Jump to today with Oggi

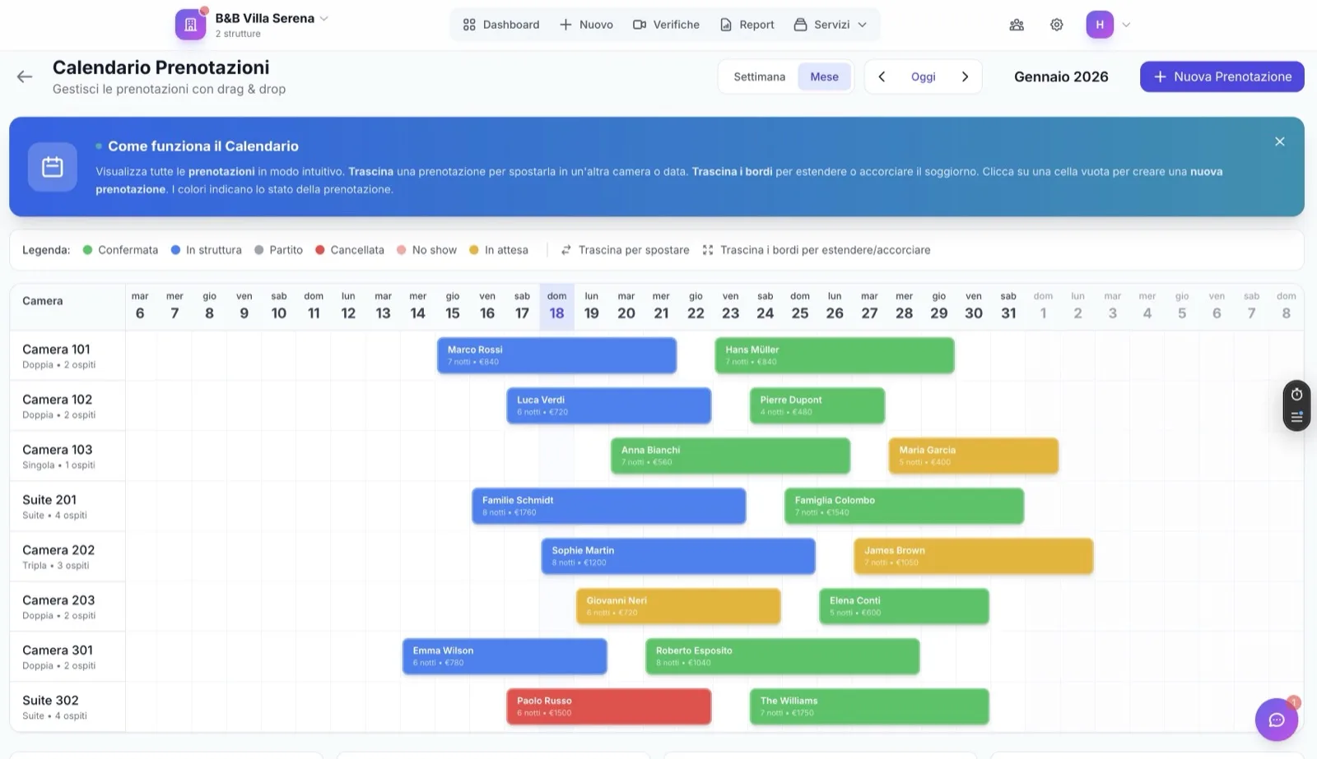[x=923, y=76]
